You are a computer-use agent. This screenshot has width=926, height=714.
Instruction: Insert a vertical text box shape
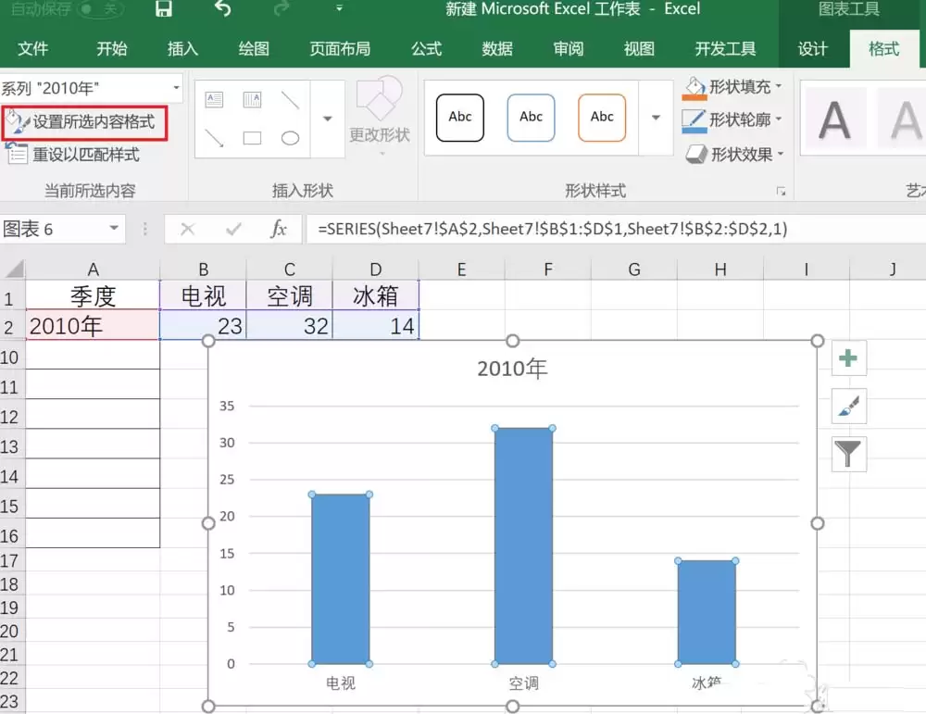click(x=252, y=99)
